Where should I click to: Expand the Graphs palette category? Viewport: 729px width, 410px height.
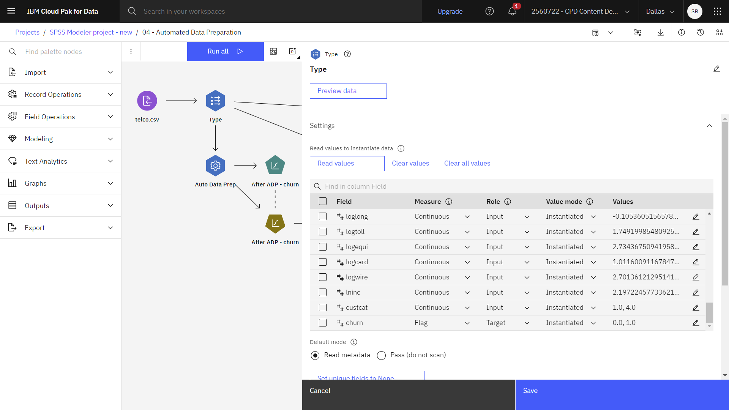click(61, 183)
